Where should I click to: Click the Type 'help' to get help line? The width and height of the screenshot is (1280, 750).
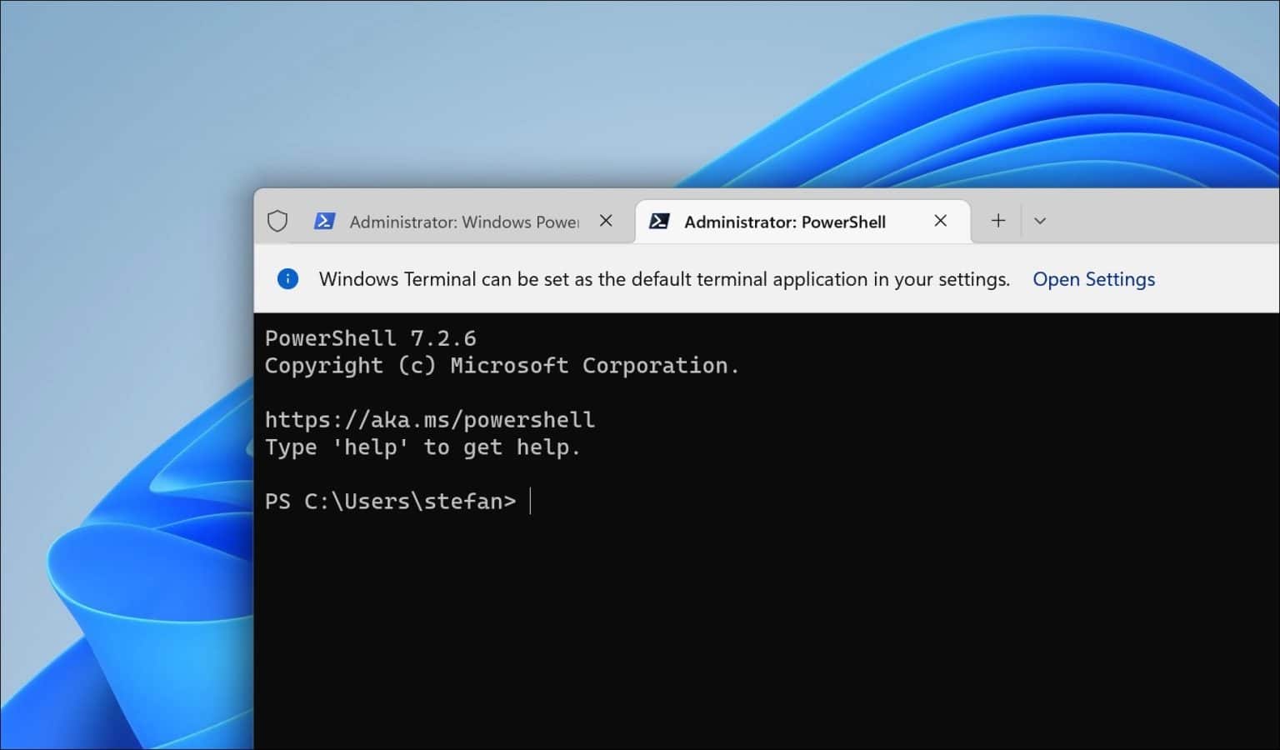tap(422, 447)
